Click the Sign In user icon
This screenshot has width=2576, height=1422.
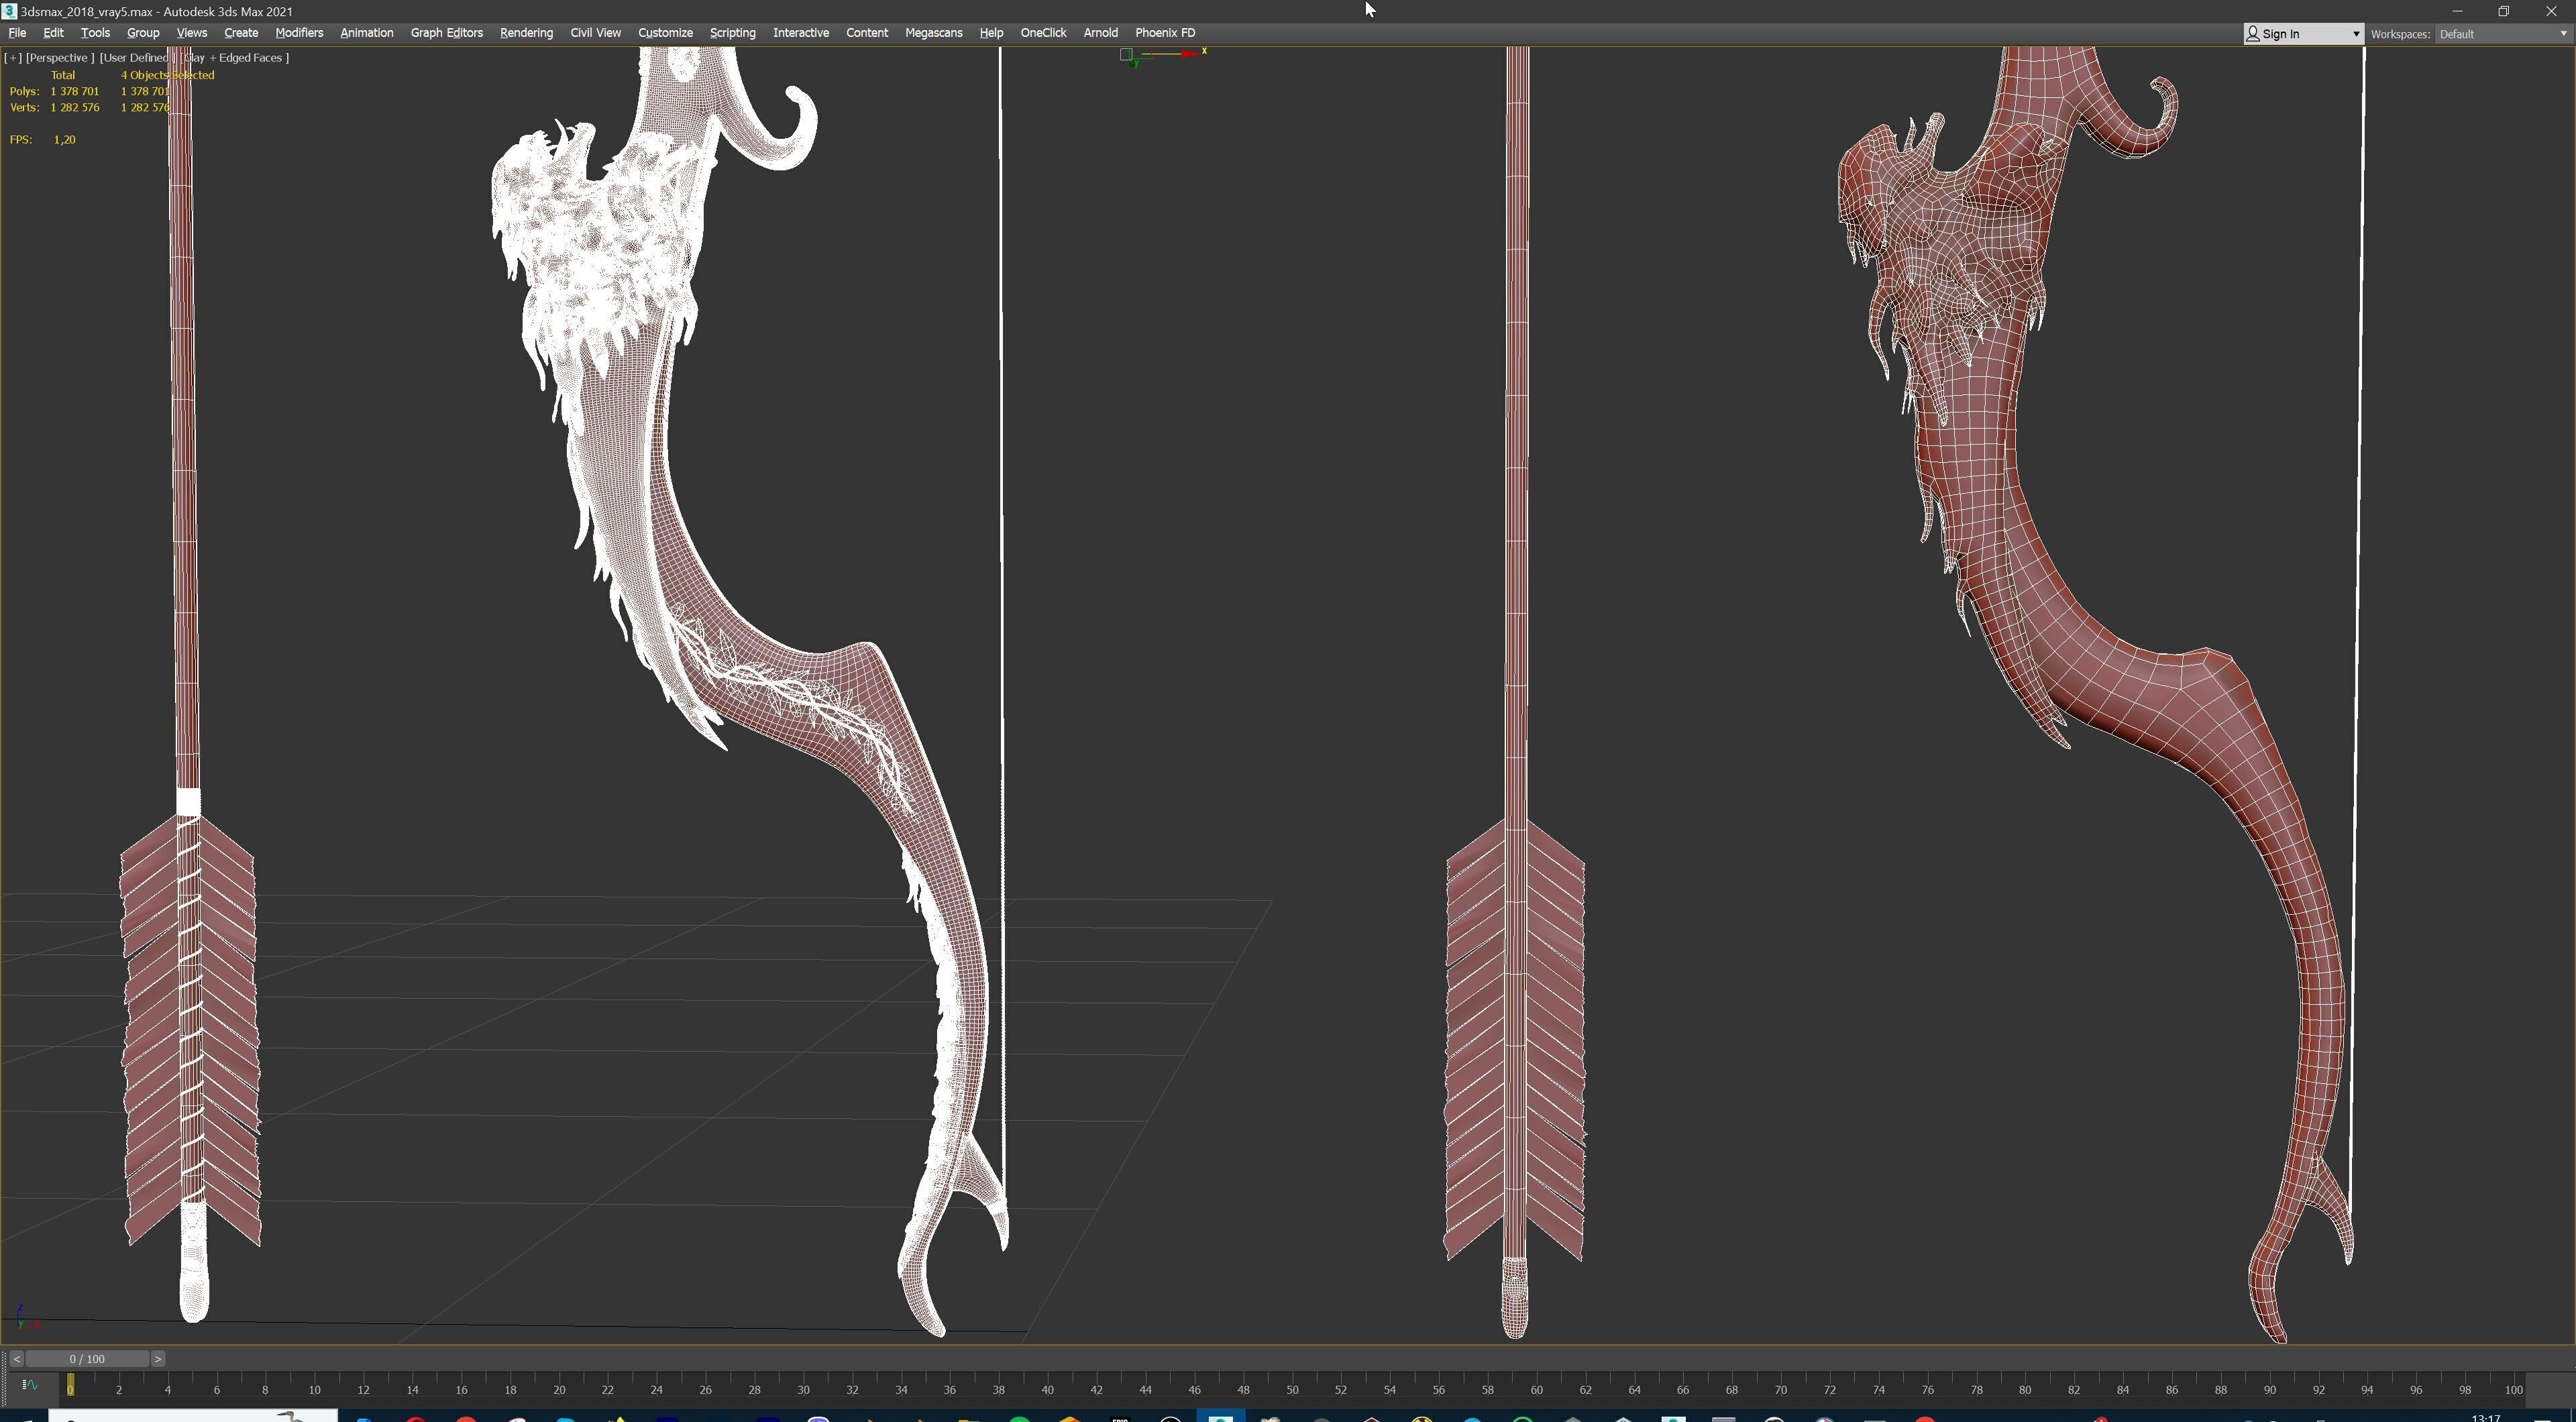[2253, 34]
